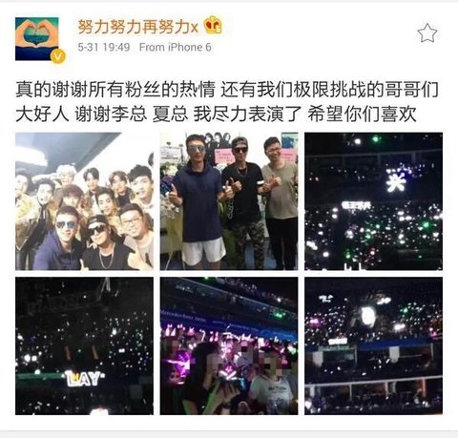The width and height of the screenshot is (458, 438).
Task: Open the pink glowsticks crowd photo
Action: click(229, 345)
